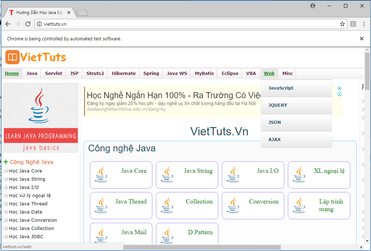The image size is (371, 251).
Task: Click the Web menu heading
Action: 269,74
